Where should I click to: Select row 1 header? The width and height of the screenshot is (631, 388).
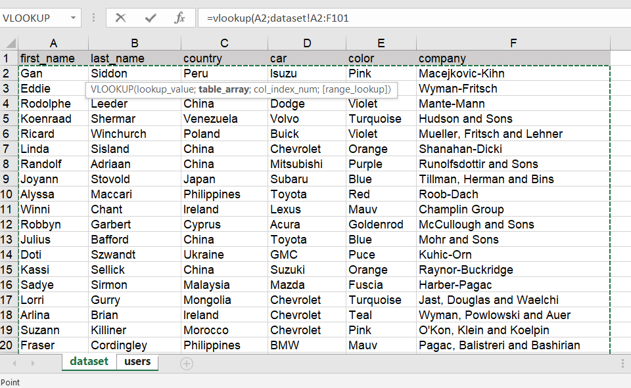tap(9, 58)
